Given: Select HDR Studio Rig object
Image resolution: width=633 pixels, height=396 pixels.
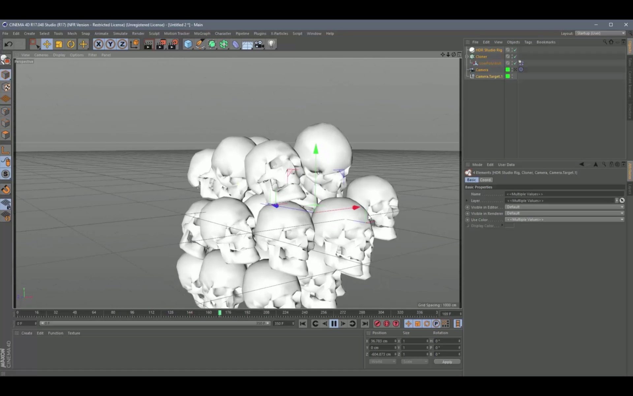Looking at the screenshot, I should (489, 50).
